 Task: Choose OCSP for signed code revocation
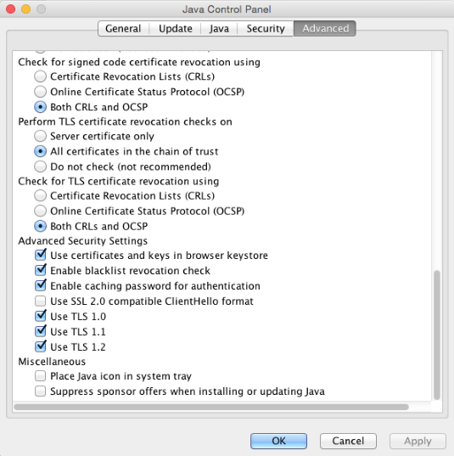[x=40, y=92]
